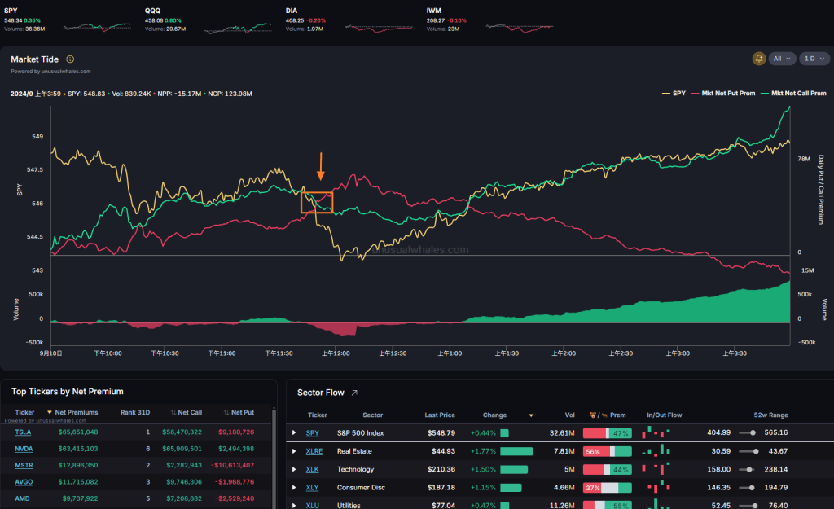Click the Change column sort arrow

531,415
